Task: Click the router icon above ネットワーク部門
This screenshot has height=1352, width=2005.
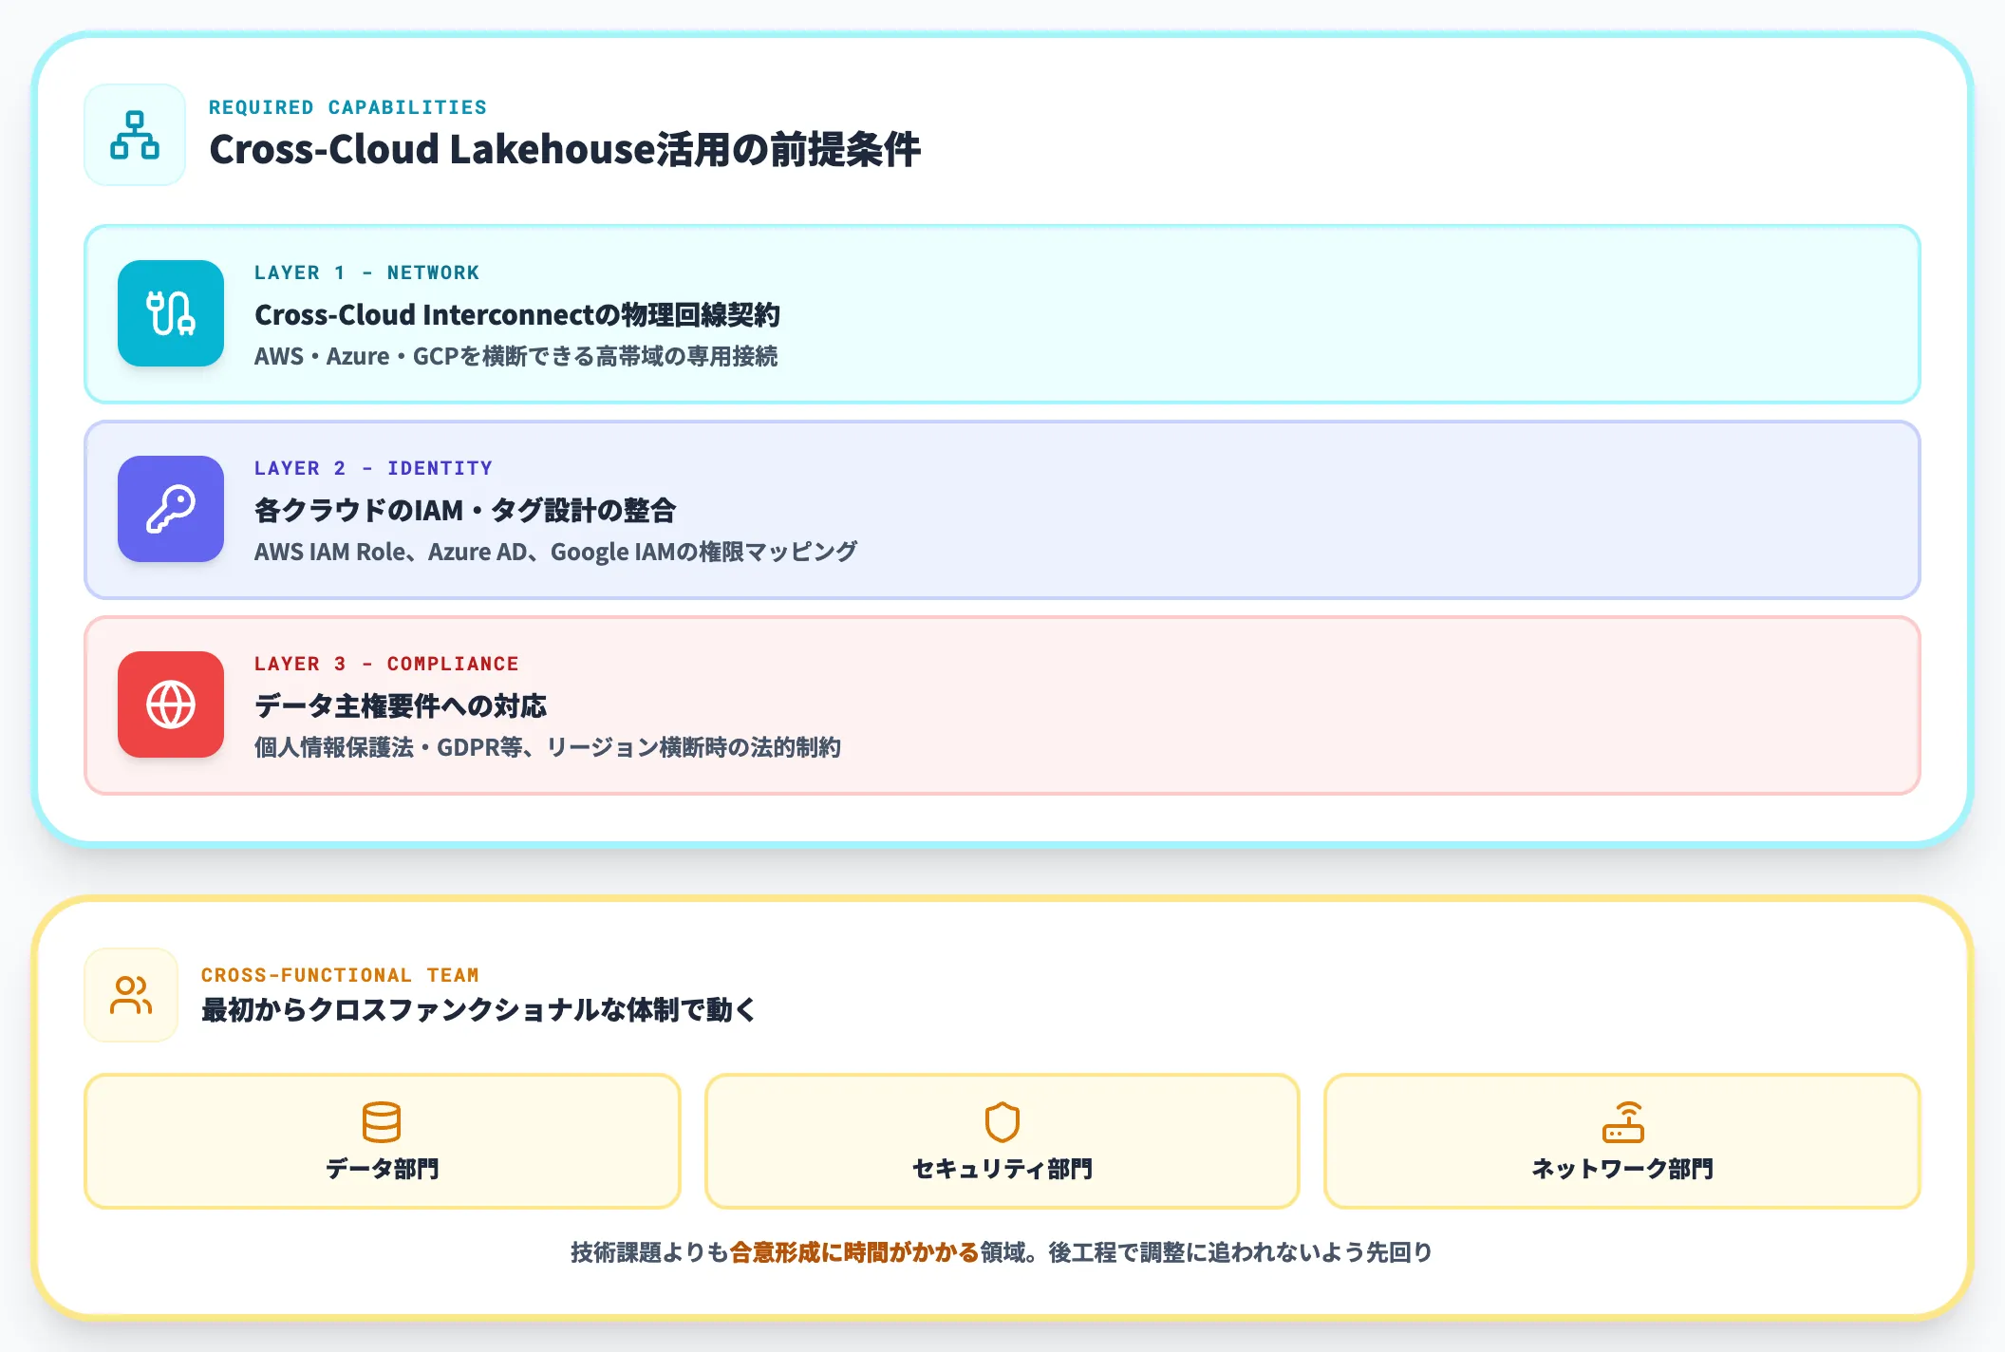Action: pos(1622,1121)
